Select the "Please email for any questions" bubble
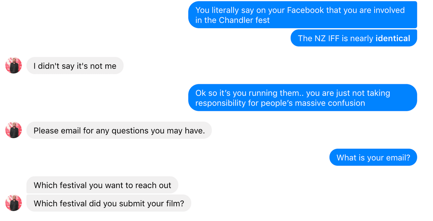433x221 pixels. 119,130
